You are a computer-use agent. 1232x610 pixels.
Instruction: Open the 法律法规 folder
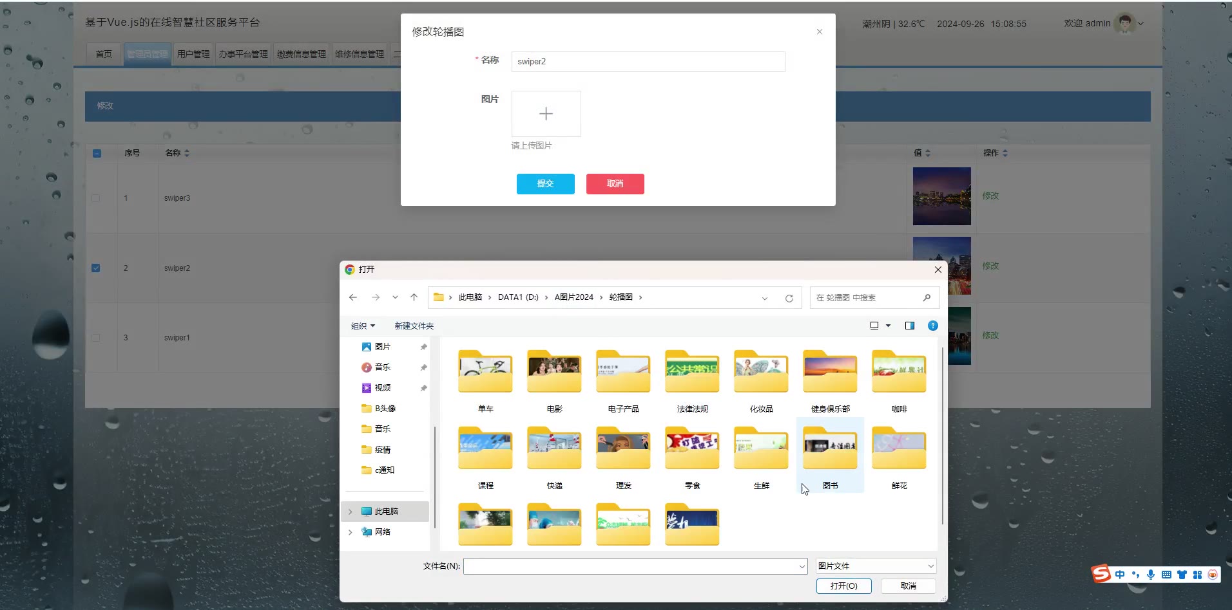click(x=692, y=381)
